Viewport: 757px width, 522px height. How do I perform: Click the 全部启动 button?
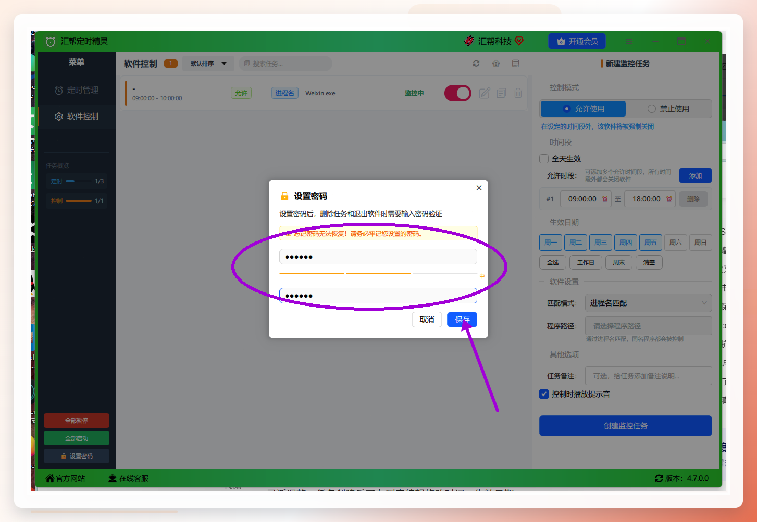click(x=77, y=438)
